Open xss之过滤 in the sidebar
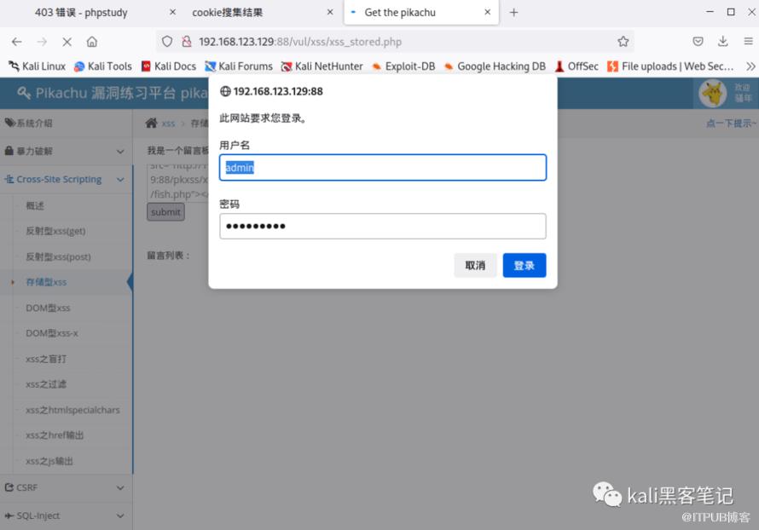The width and height of the screenshot is (759, 530). click(x=46, y=384)
